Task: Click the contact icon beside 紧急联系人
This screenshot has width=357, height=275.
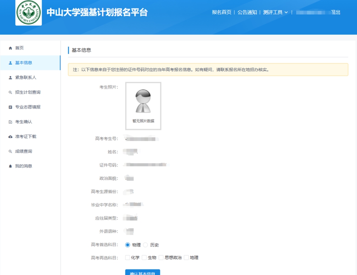Action: click(x=10, y=78)
